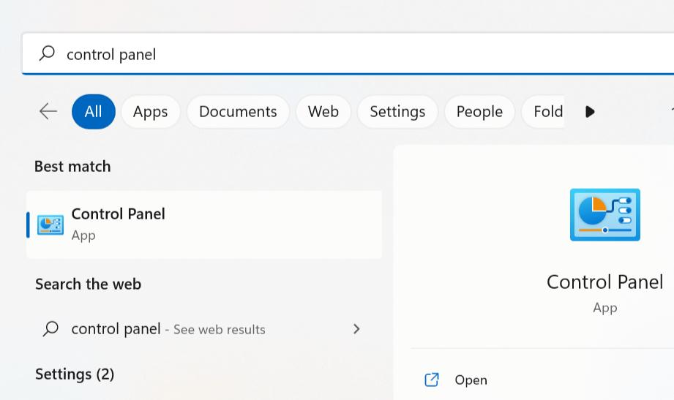
Task: Show more filter categories with play arrow
Action: coord(590,112)
